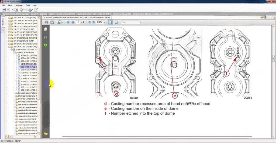276x143 pixels.
Task: Click the SERVICE BULLETINS breadcrumb link
Action: (x=122, y=13)
